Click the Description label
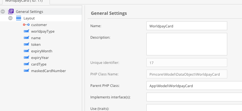 (100, 38)
